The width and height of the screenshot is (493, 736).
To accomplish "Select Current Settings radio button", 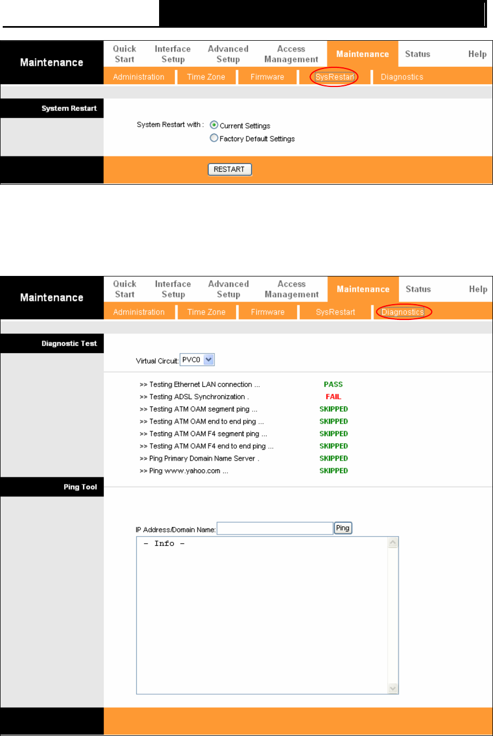I will tap(214, 125).
